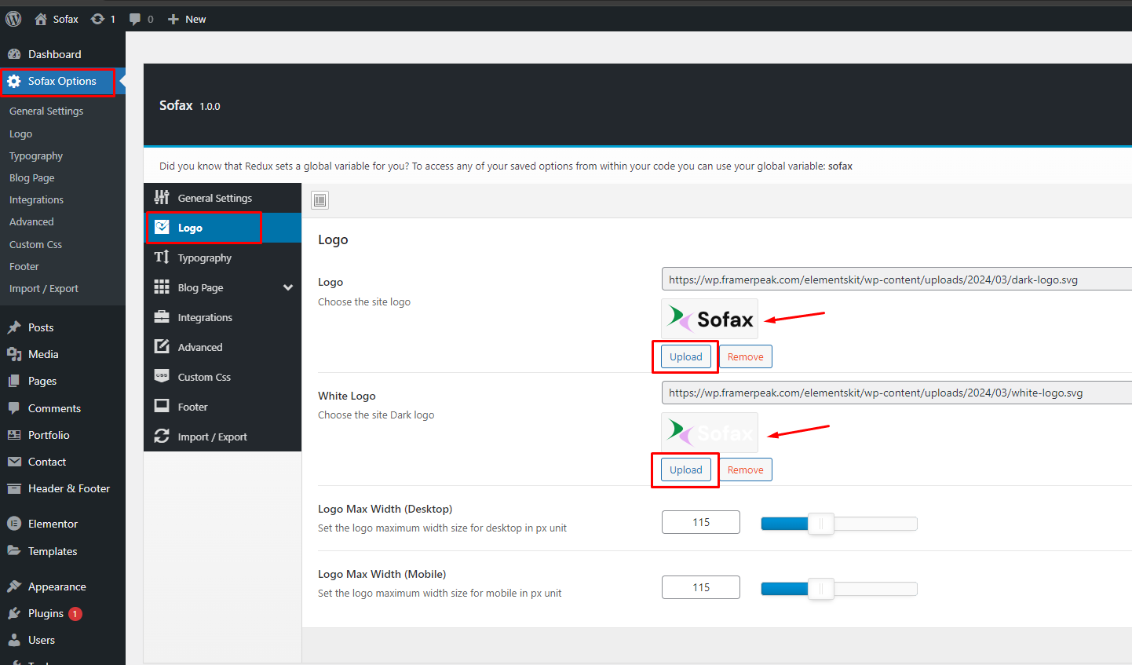The height and width of the screenshot is (665, 1132).
Task: Click the dark Sofax logo preview thumbnail
Action: 710,319
